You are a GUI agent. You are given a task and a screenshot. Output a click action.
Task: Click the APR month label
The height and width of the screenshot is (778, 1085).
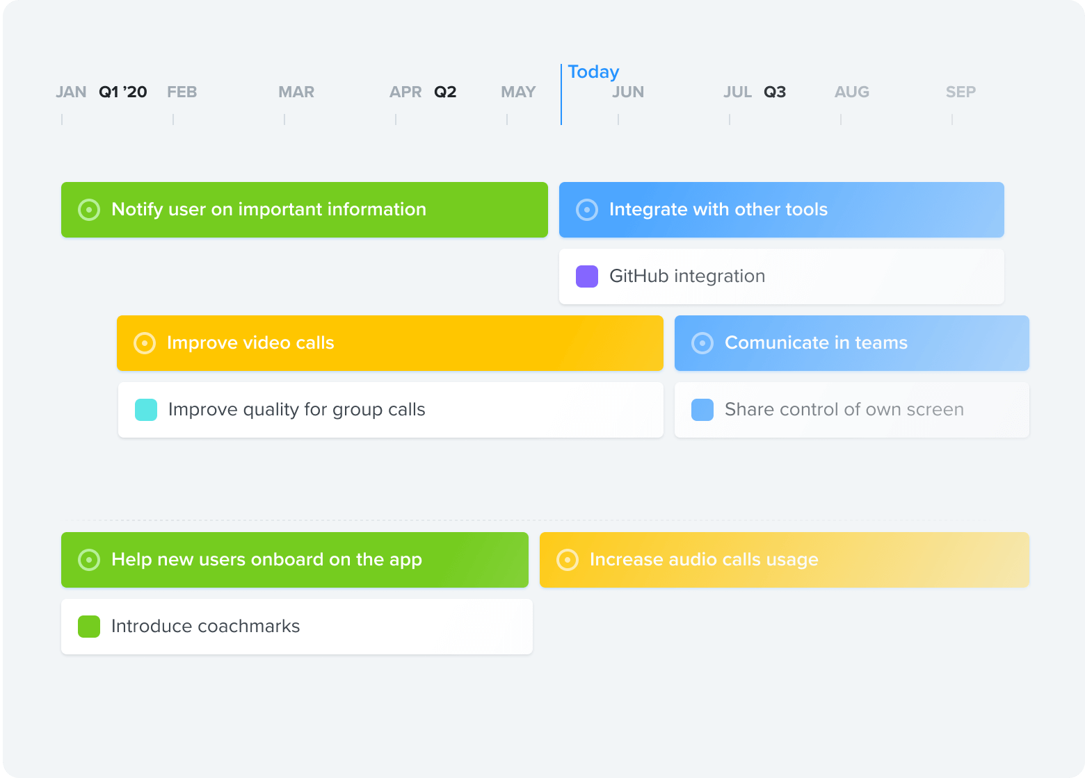point(405,92)
